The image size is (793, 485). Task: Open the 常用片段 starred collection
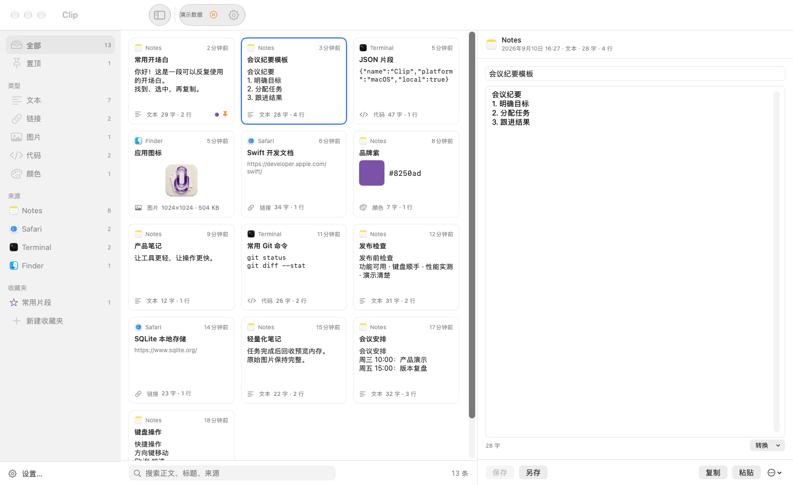click(x=60, y=302)
